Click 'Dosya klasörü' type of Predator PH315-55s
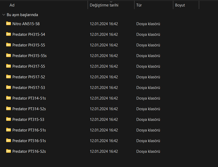Image resolution: width=218 pixels, height=167 pixels. pyautogui.click(x=148, y=55)
